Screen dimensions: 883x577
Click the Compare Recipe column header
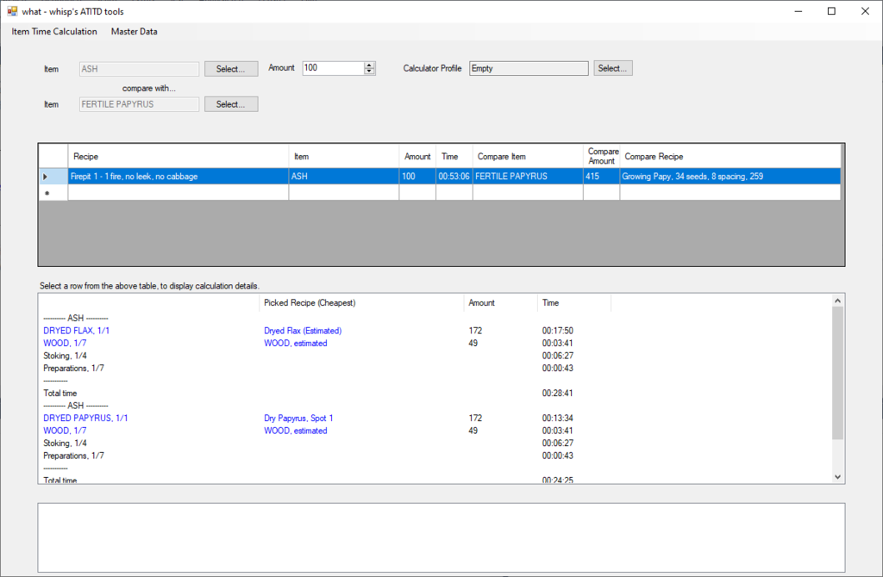pos(729,157)
